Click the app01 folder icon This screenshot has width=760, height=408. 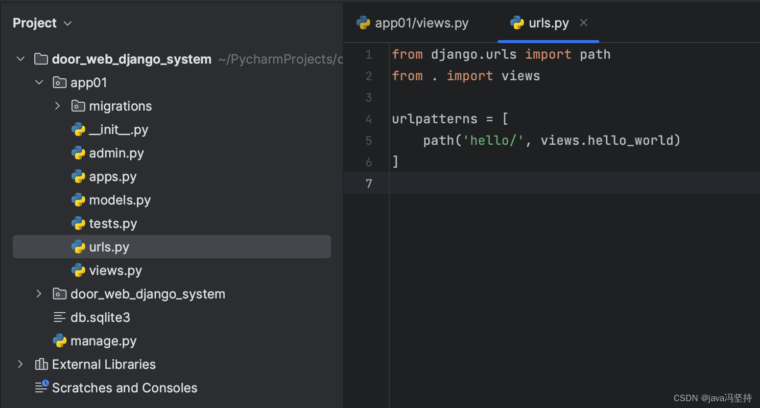pos(59,83)
